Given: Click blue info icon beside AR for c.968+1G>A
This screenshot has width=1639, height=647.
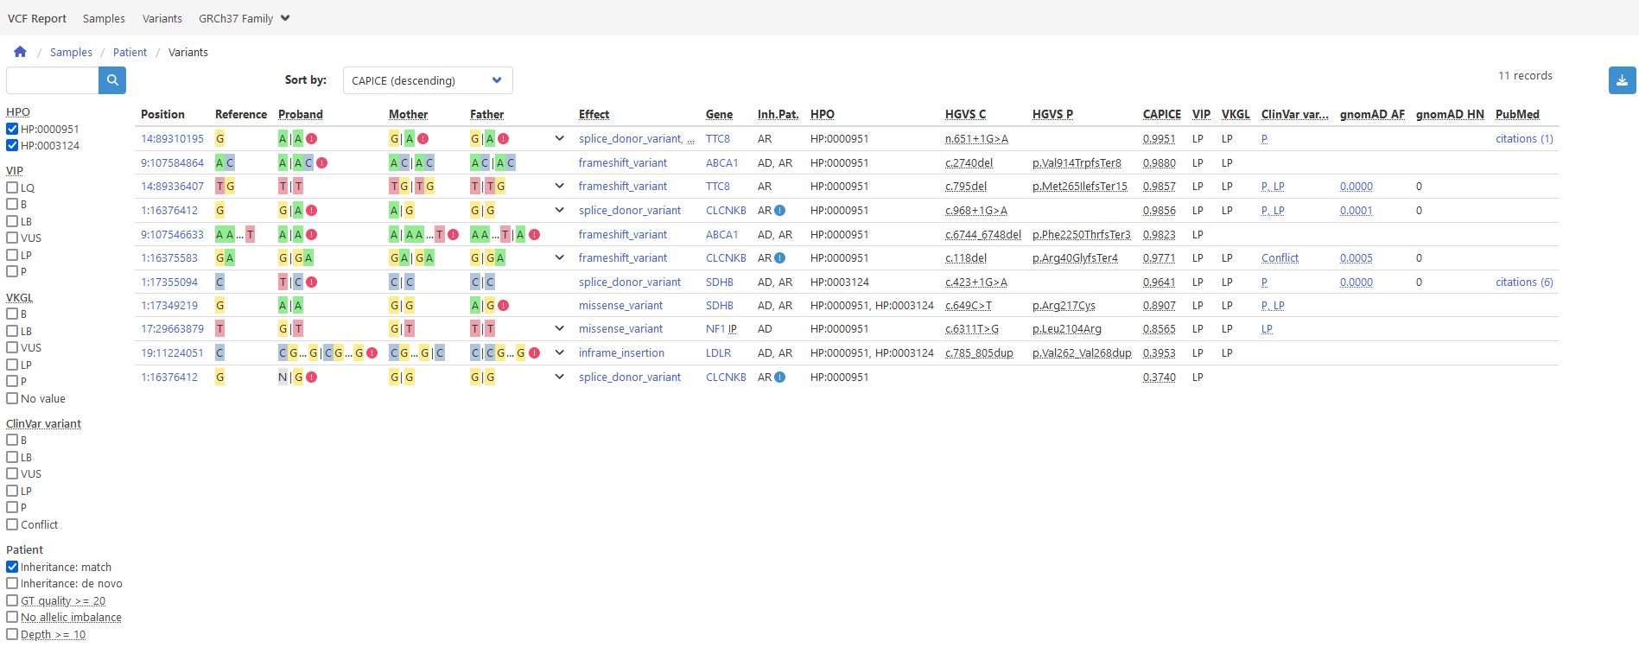Looking at the screenshot, I should (x=780, y=210).
